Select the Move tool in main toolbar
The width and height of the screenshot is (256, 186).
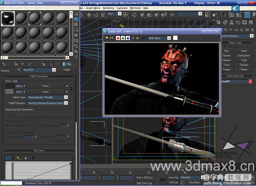point(89,15)
